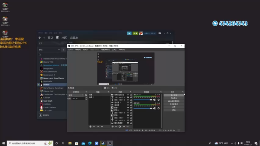Screen dimensions: 260x146
Task: Toggle lock on Text (GDI+) 5 source
Action: 131,97
